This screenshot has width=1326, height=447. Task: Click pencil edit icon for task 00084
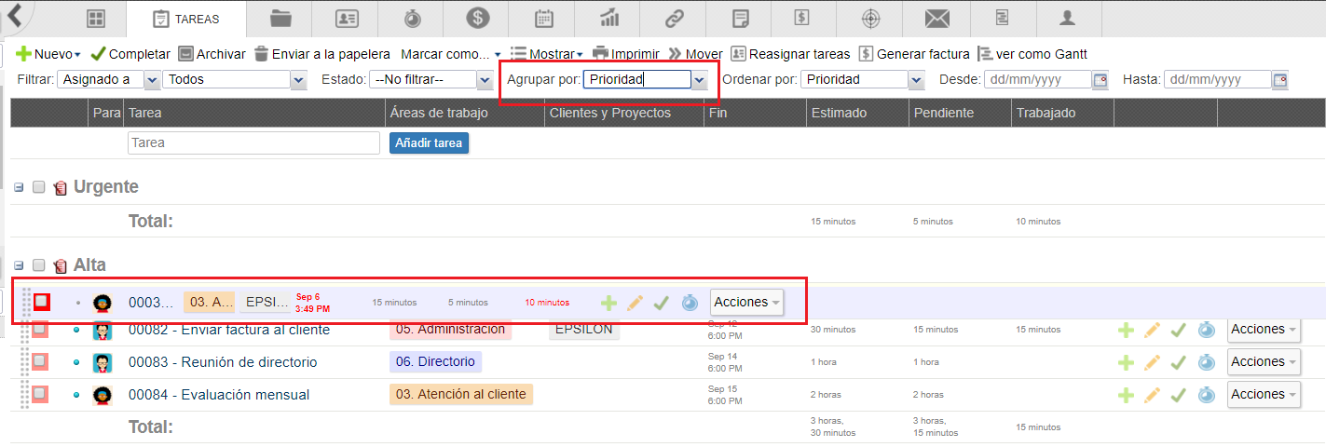pos(1153,395)
